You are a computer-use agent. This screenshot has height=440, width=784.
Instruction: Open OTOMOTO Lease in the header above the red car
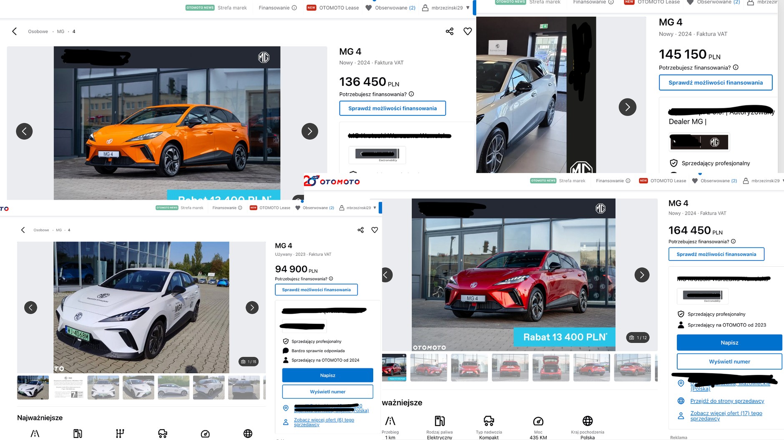668,181
